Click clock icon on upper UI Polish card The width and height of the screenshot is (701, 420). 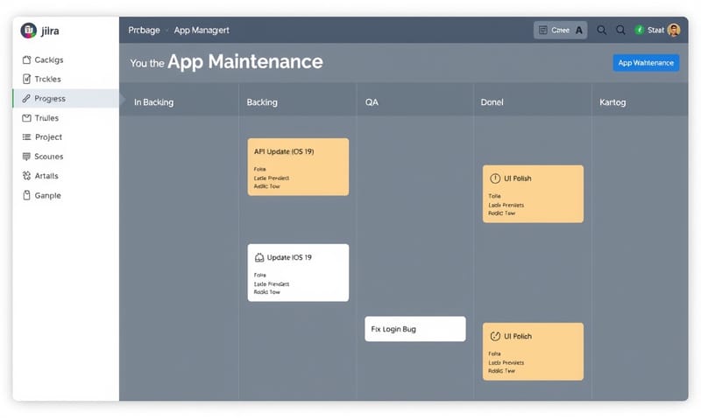[495, 178]
